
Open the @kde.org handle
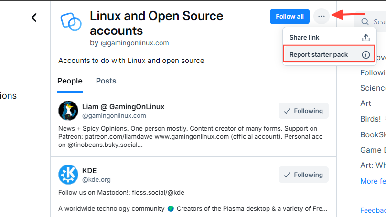coord(96,180)
